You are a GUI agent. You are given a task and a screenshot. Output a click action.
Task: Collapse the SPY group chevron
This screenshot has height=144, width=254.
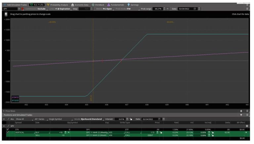(4, 126)
